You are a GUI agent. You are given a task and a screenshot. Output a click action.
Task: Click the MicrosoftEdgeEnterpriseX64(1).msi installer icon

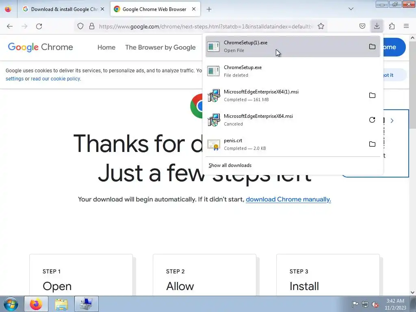pos(214,95)
